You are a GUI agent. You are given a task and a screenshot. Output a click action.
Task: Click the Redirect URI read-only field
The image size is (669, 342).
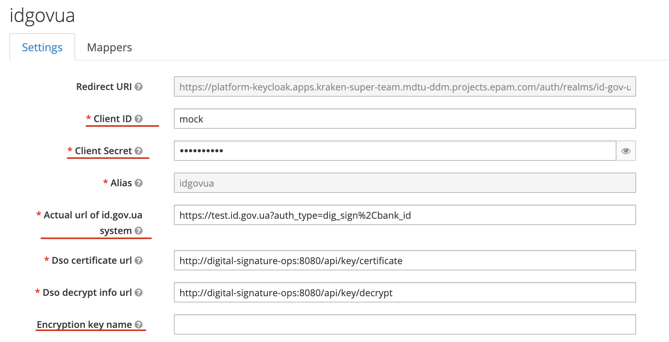coord(404,87)
